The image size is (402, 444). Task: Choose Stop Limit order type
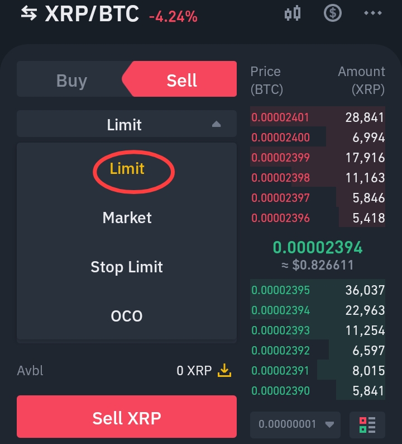click(x=127, y=267)
